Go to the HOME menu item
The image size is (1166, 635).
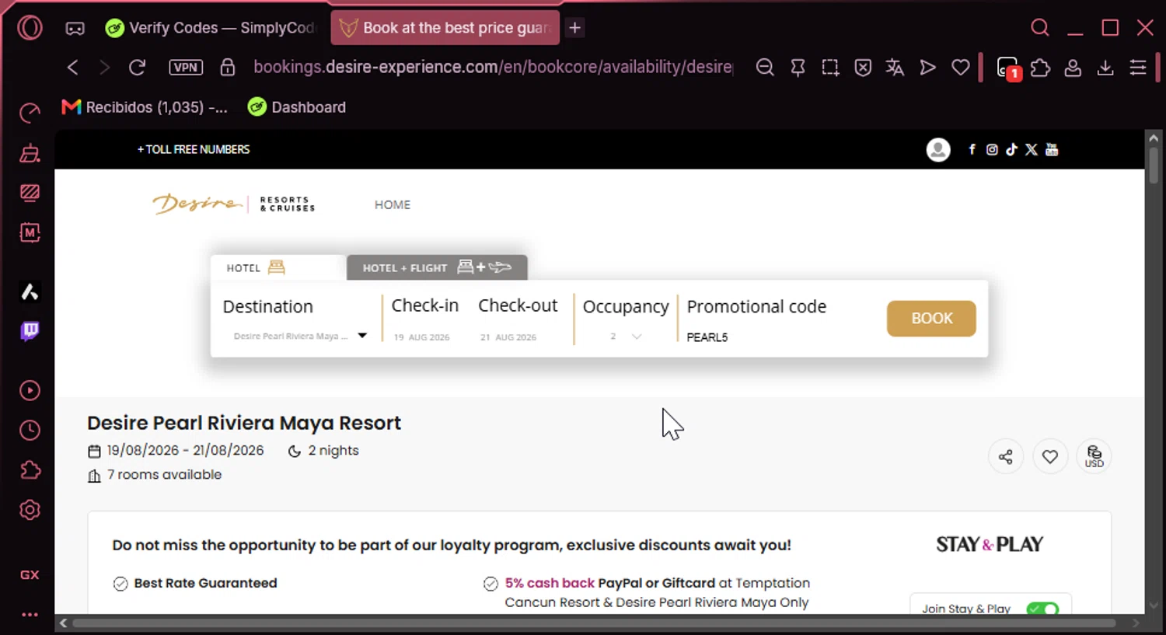pyautogui.click(x=393, y=204)
